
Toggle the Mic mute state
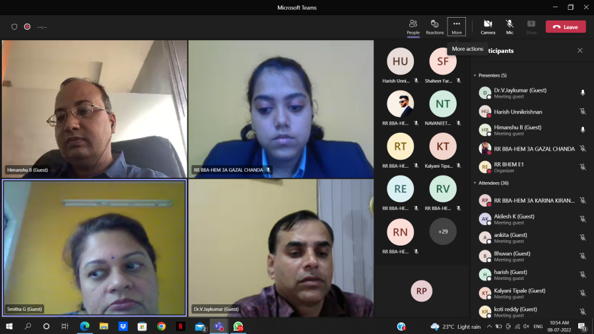click(510, 26)
